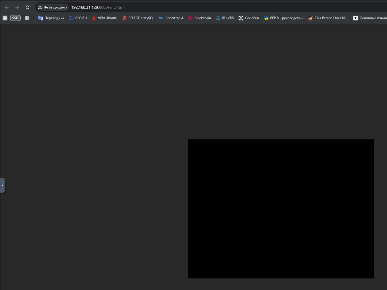Screen dimensions: 387x290
Task: Open the Переводчик bookmark
Action: [51, 18]
